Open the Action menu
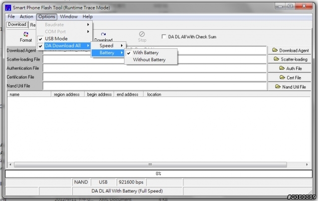 [26, 16]
